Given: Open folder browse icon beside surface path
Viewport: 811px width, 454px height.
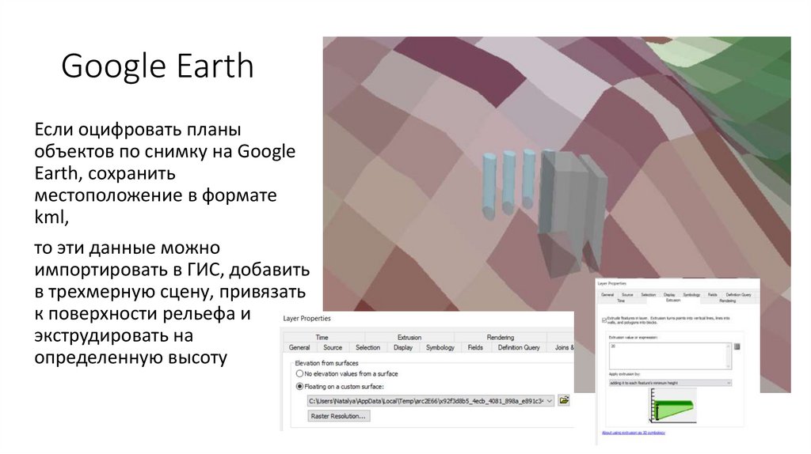Looking at the screenshot, I should 564,400.
